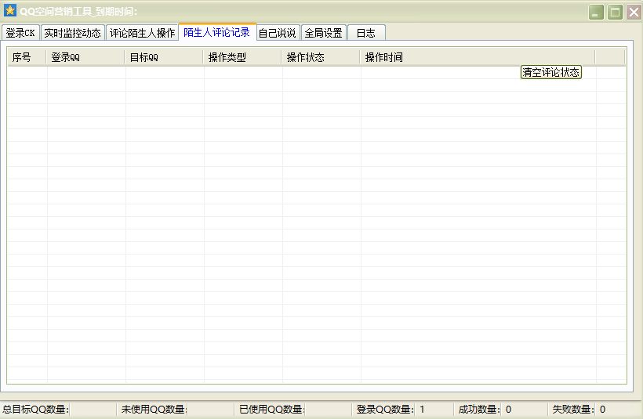Image resolution: width=643 pixels, height=419 pixels.
Task: Select the 评论陌生人操作 tab
Action: (x=142, y=33)
